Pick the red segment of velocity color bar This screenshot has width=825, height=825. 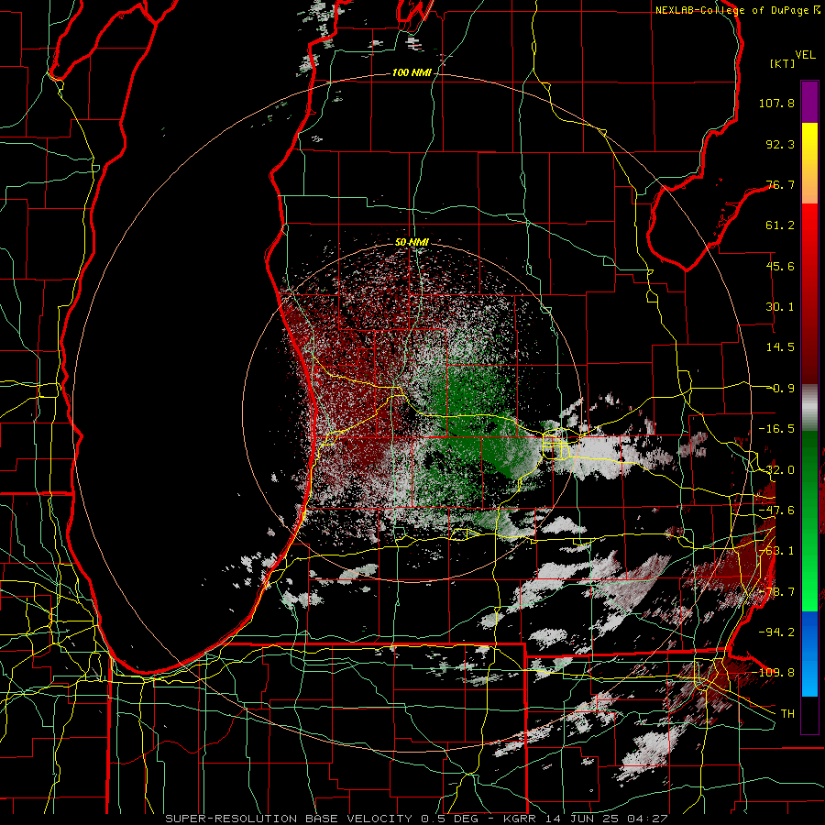click(809, 294)
